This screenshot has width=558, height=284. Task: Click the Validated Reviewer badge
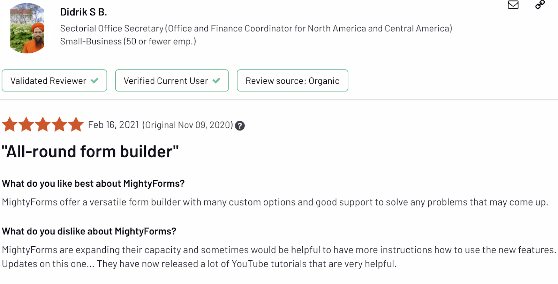pos(54,81)
